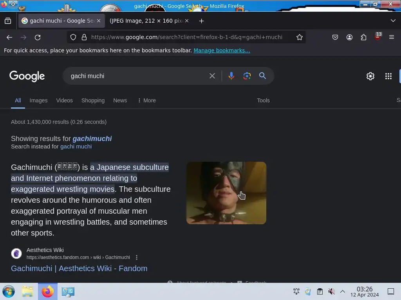Image resolution: width=401 pixels, height=300 pixels.
Task: Switch to the JPEG Image tab
Action: coord(146,21)
